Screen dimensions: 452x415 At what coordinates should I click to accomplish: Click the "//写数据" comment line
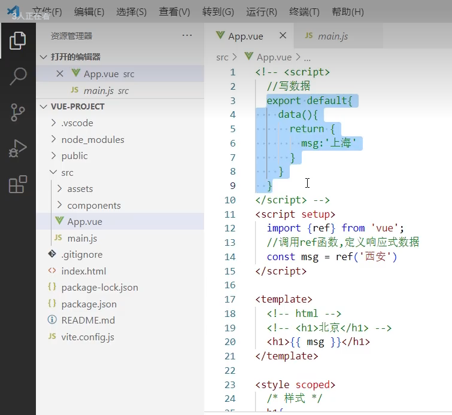(289, 86)
